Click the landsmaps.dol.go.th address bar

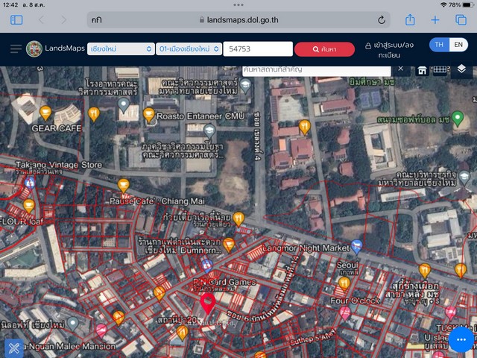(238, 20)
